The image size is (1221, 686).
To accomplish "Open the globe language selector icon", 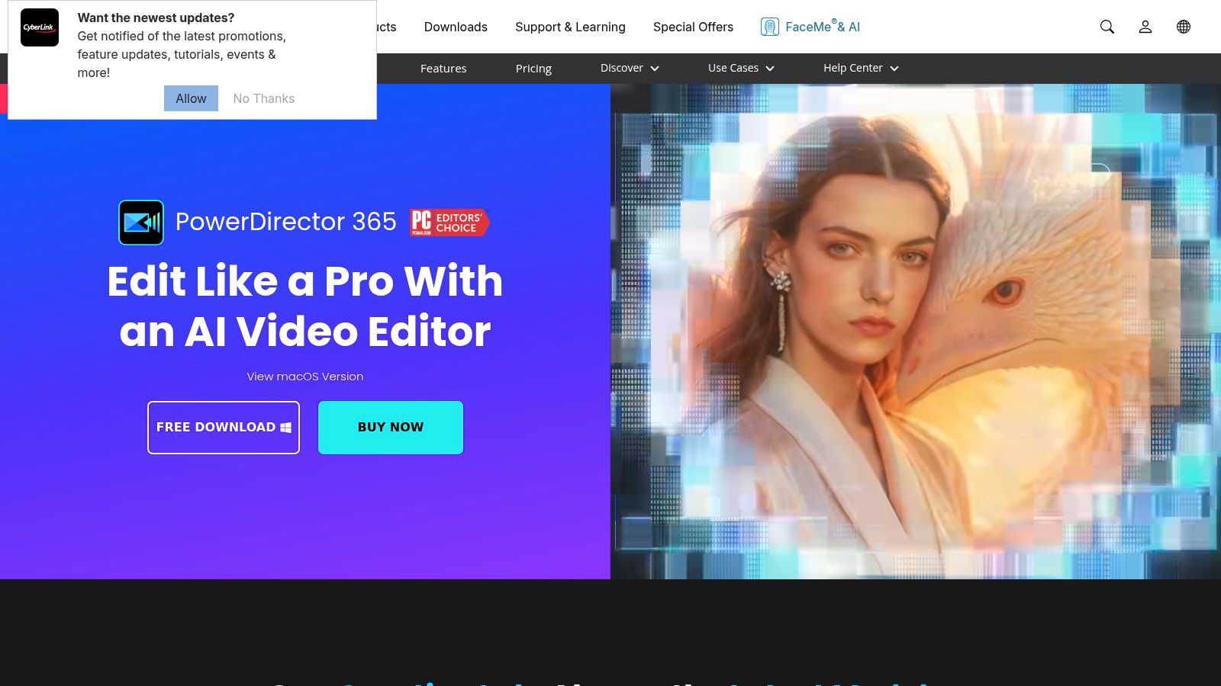I will 1184,27.
